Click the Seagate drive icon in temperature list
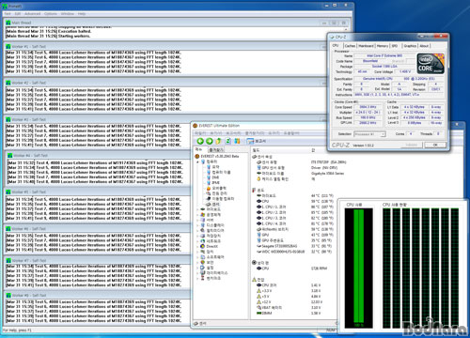 259,246
